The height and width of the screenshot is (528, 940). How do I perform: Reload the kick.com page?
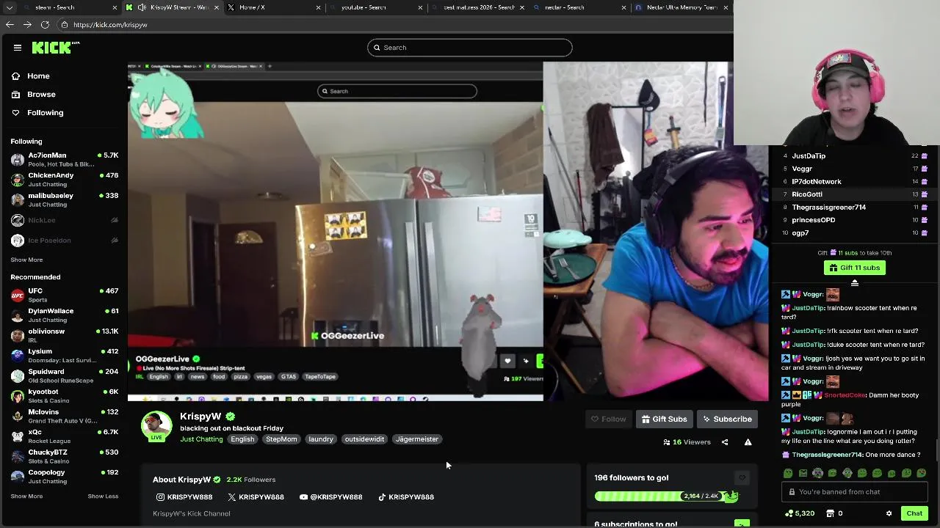tap(45, 24)
